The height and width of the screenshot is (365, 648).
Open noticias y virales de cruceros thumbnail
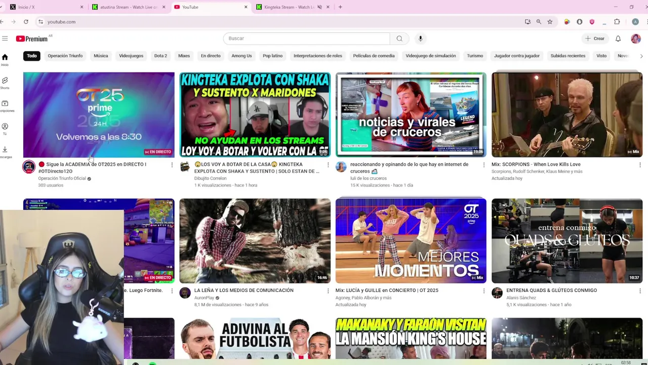411,115
